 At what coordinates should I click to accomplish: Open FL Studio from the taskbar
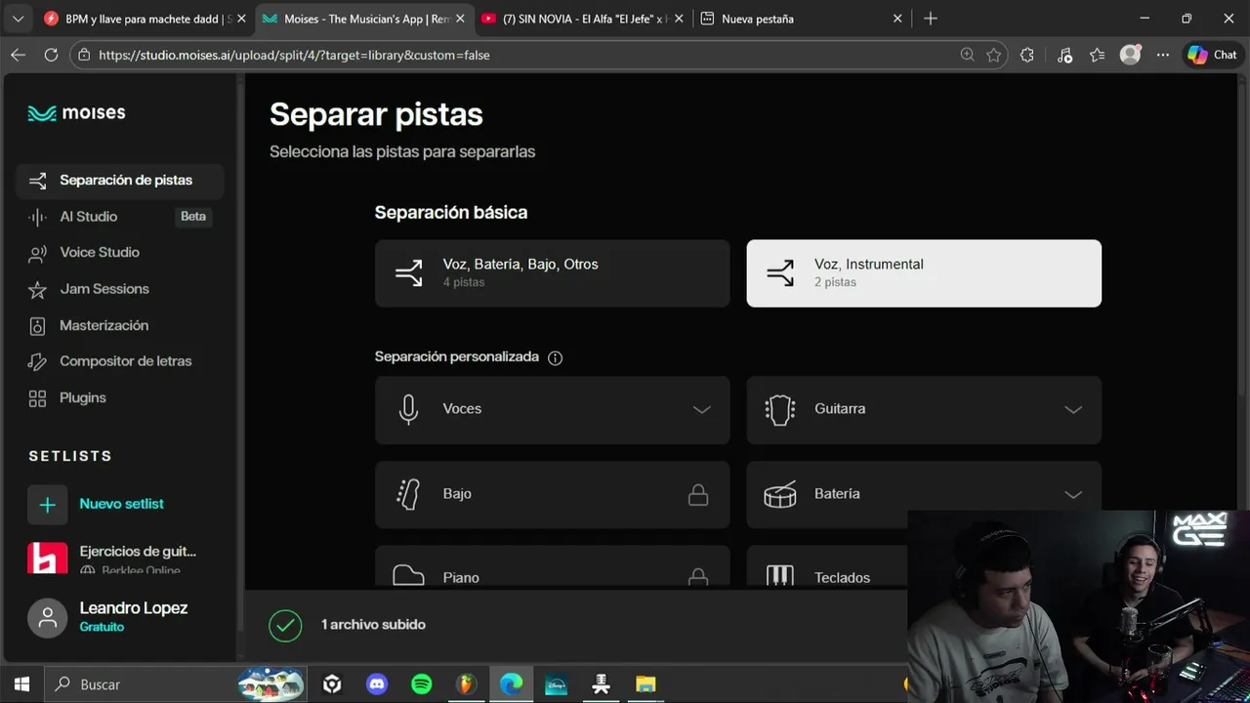tap(466, 684)
